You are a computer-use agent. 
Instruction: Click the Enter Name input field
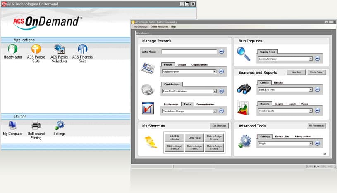189,52
